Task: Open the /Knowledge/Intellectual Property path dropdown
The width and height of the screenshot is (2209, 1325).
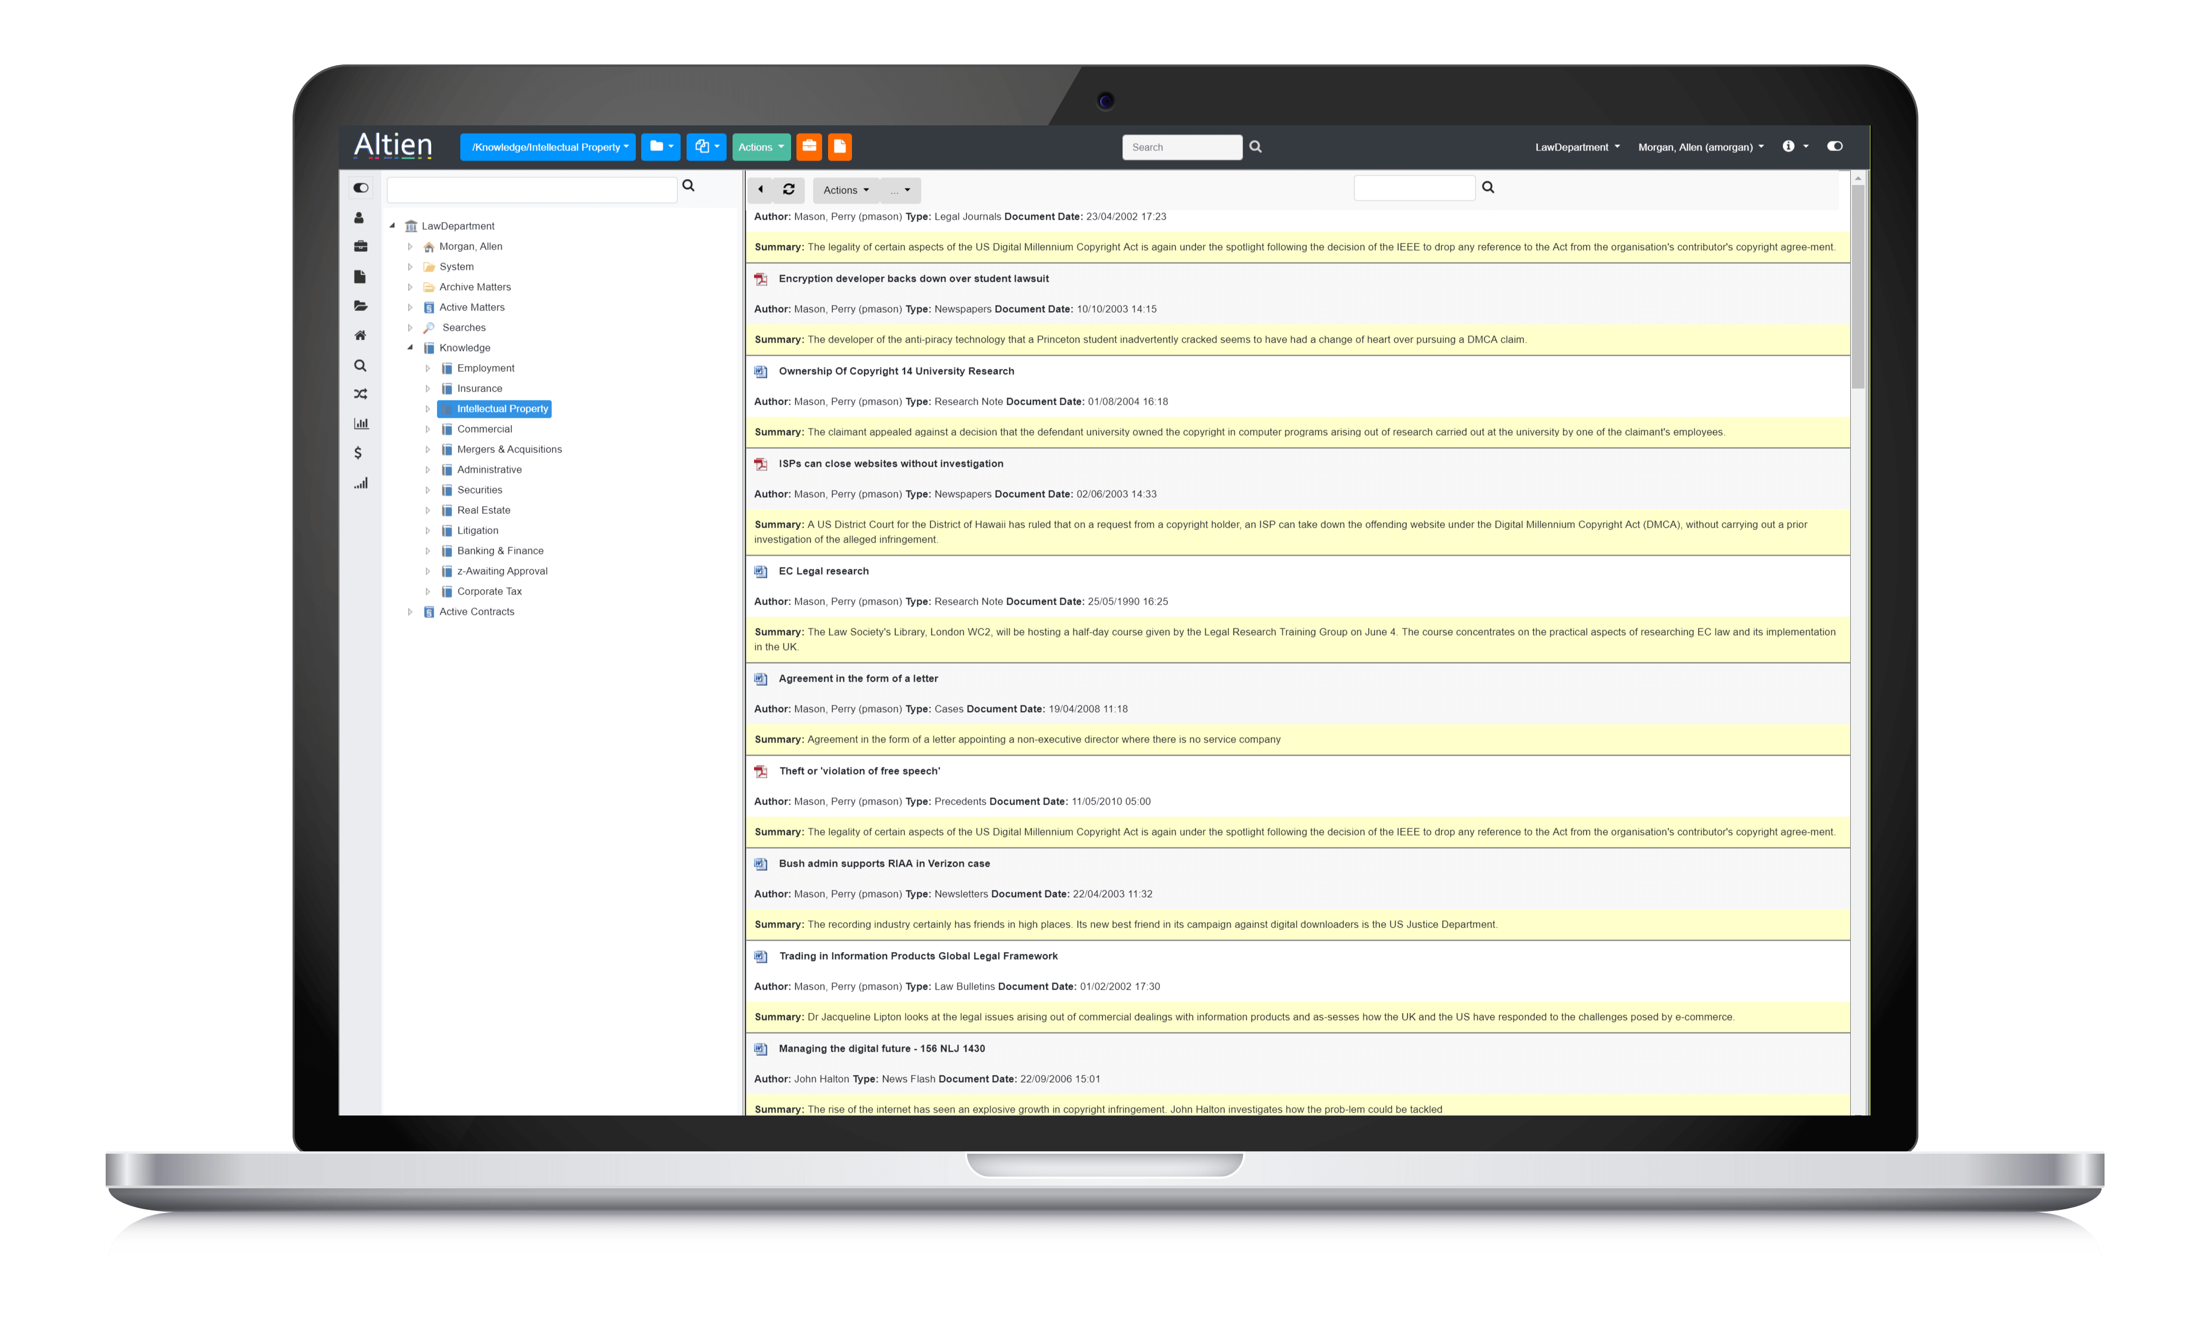Action: tap(547, 147)
